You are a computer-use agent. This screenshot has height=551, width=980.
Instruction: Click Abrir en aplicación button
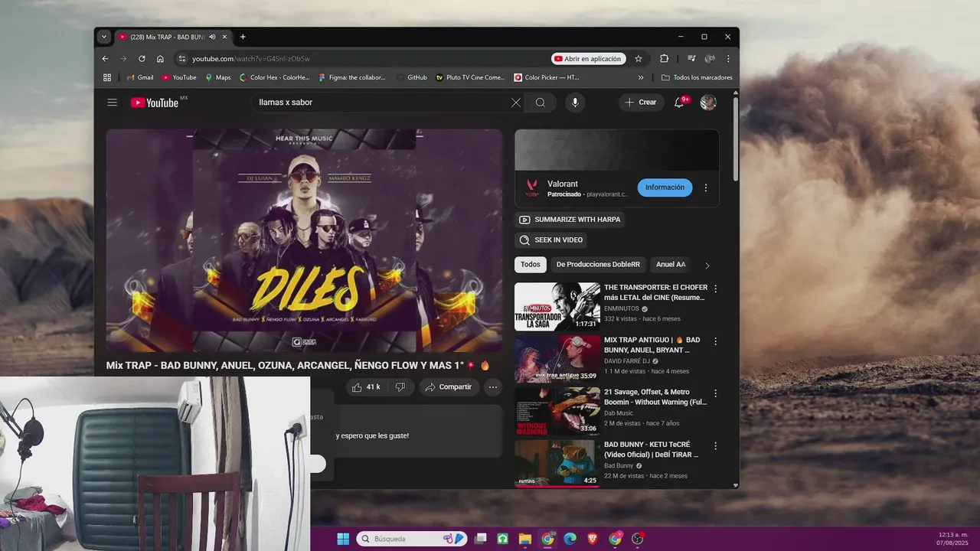[x=588, y=59]
